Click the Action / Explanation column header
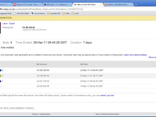The height and width of the screenshot is (117, 156). (41, 114)
